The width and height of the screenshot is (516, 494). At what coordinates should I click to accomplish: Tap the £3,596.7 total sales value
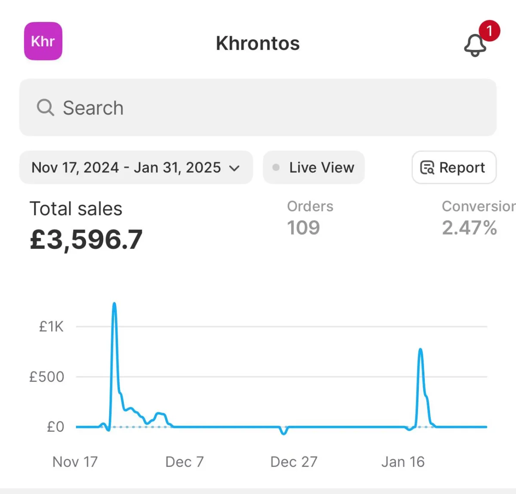point(86,239)
